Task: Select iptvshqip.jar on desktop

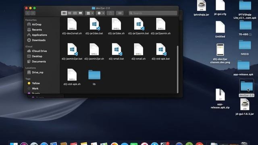Action: (x=202, y=8)
